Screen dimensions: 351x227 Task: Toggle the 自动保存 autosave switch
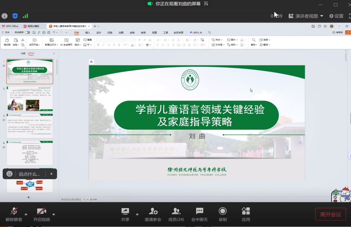point(27,33)
